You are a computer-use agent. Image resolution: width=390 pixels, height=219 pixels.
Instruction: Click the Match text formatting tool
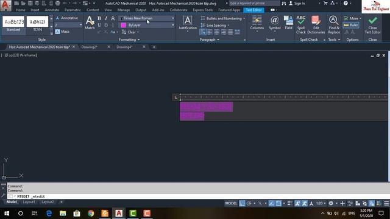90,23
